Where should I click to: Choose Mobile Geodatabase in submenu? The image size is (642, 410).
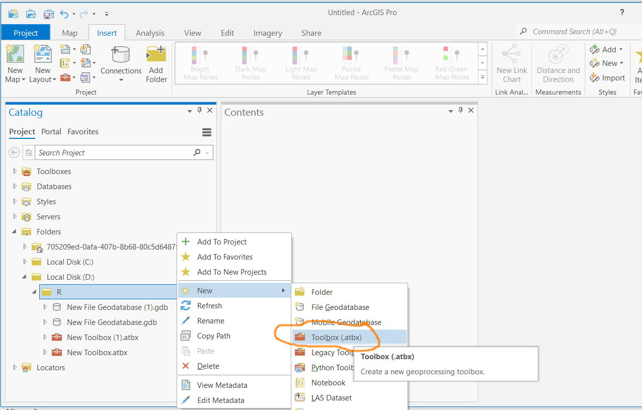click(349, 322)
